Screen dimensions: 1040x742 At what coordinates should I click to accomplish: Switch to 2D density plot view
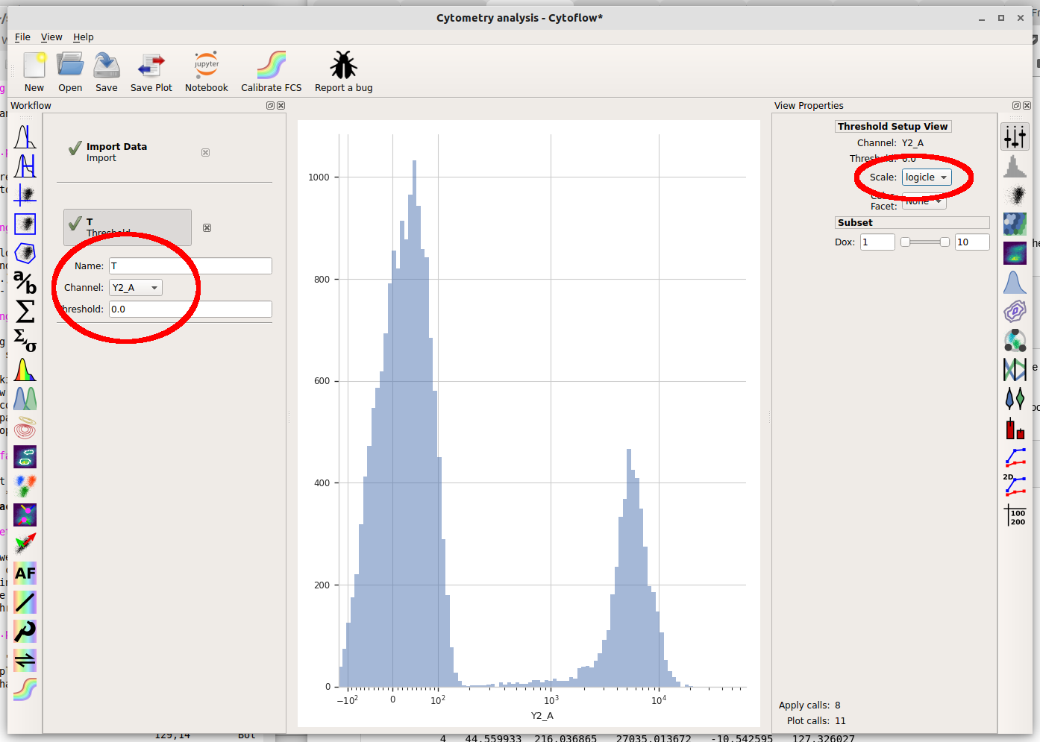click(1015, 253)
